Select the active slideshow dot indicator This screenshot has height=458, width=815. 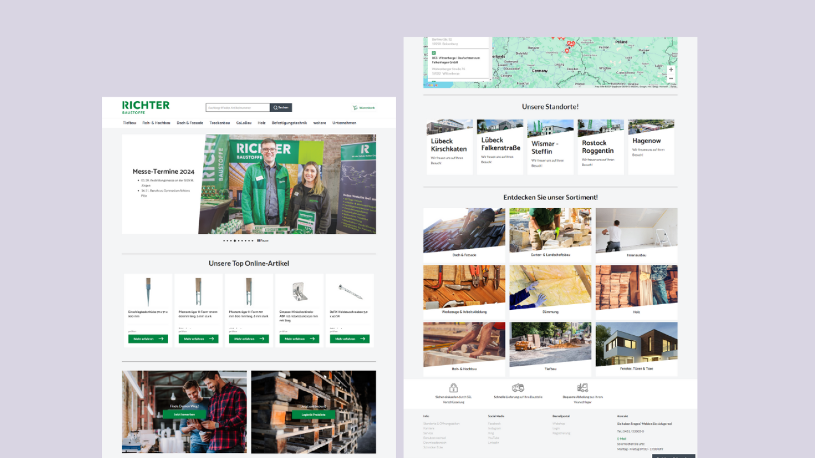coord(235,240)
